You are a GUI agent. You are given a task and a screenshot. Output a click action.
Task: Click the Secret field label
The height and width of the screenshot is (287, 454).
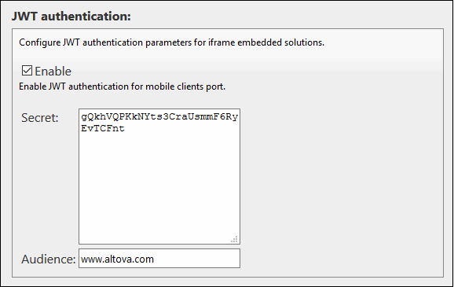40,118
